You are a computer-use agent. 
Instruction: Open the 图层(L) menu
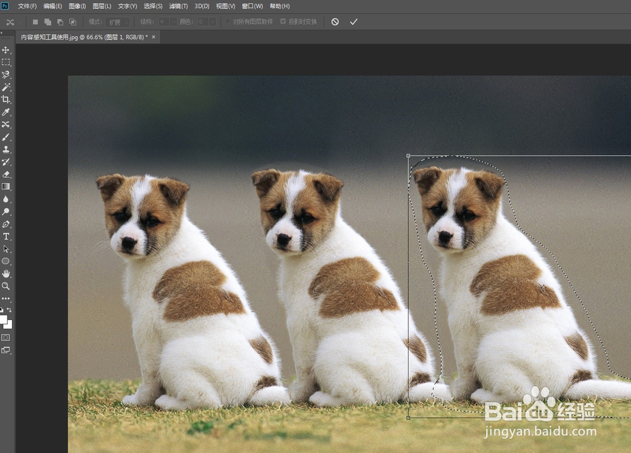102,6
